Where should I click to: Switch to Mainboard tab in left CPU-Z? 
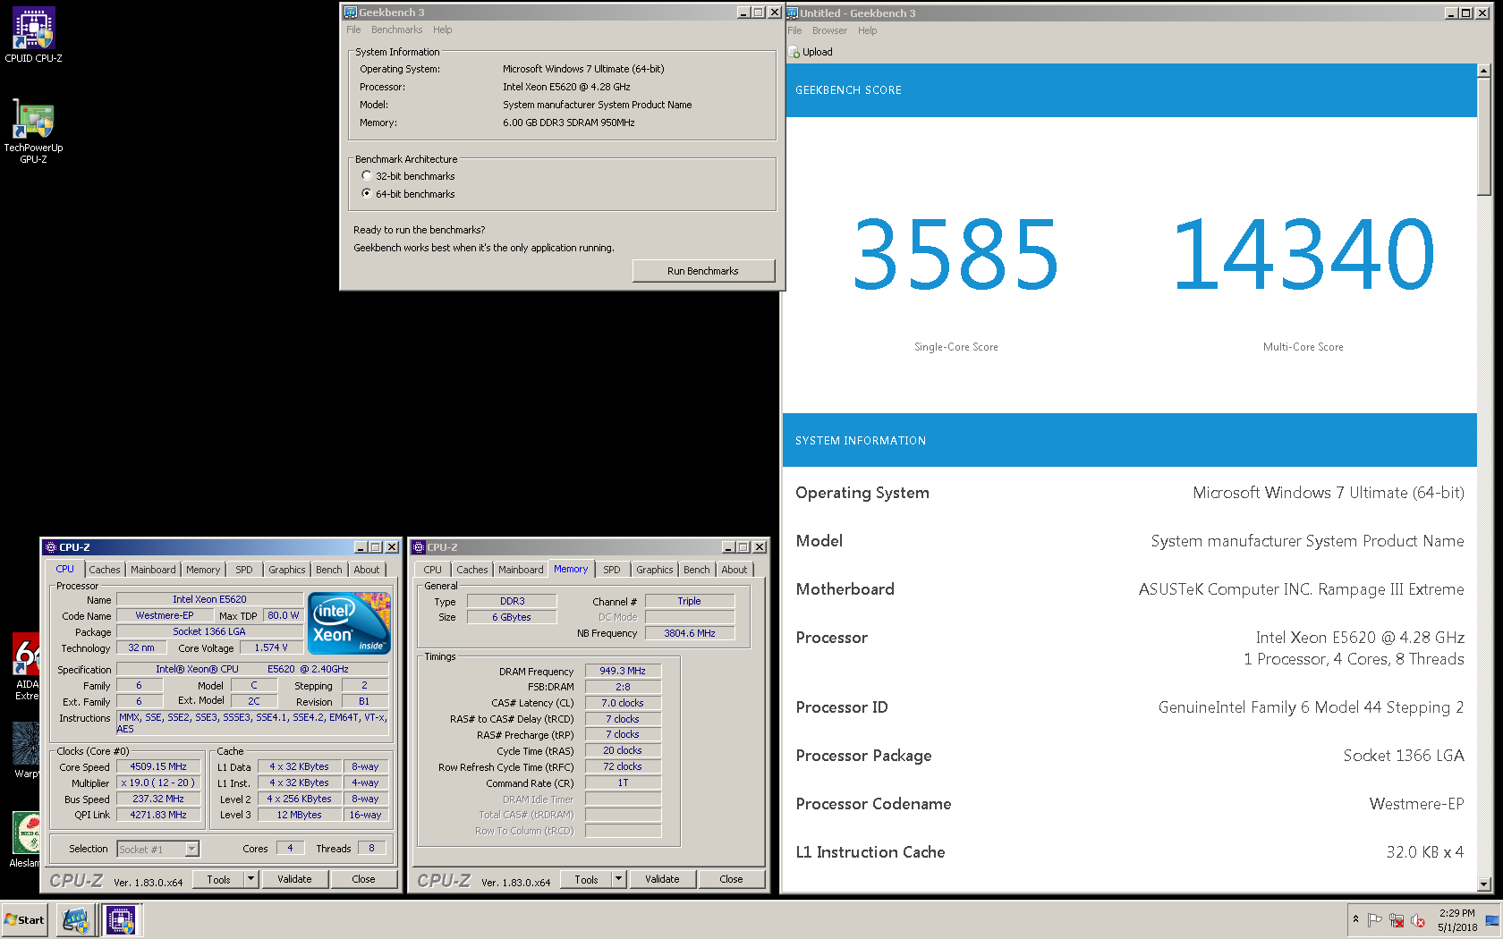153,570
